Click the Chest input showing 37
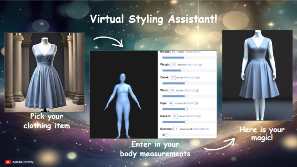This screenshot has height=167, width=297. [x=172, y=77]
